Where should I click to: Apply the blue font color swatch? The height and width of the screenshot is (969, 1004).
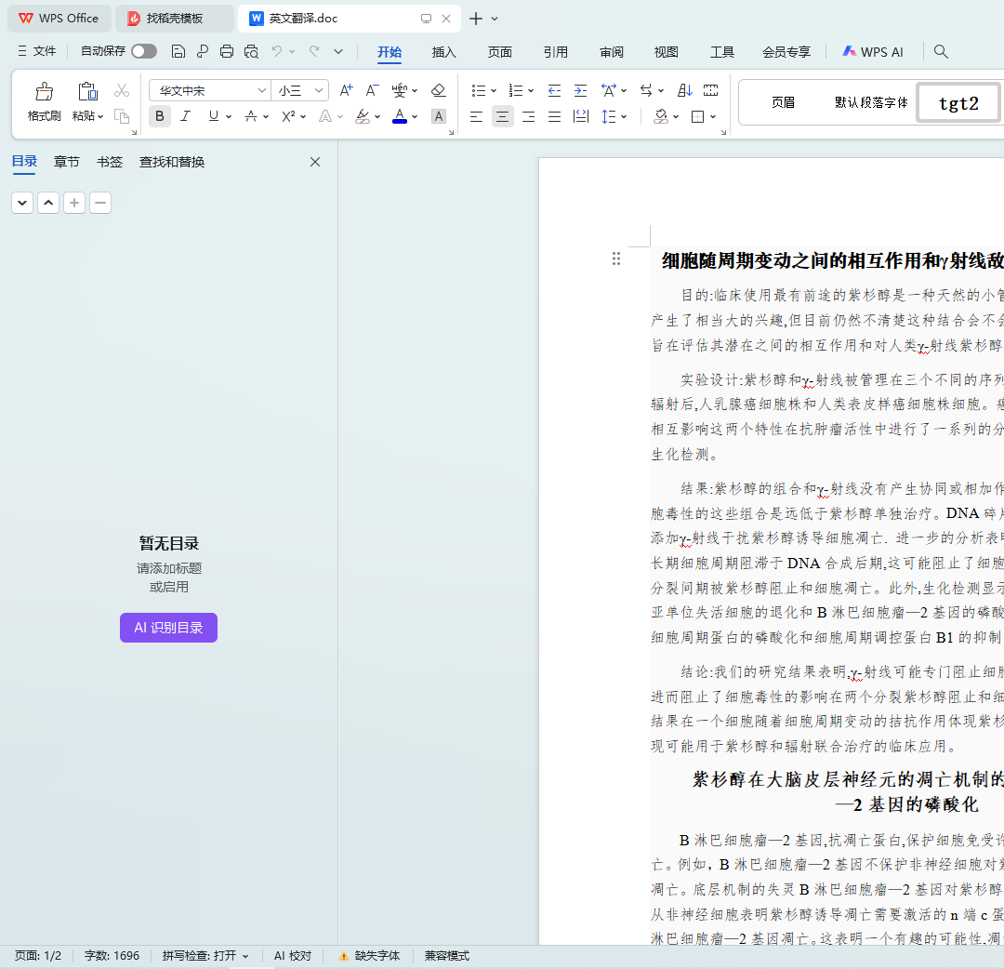click(x=400, y=116)
